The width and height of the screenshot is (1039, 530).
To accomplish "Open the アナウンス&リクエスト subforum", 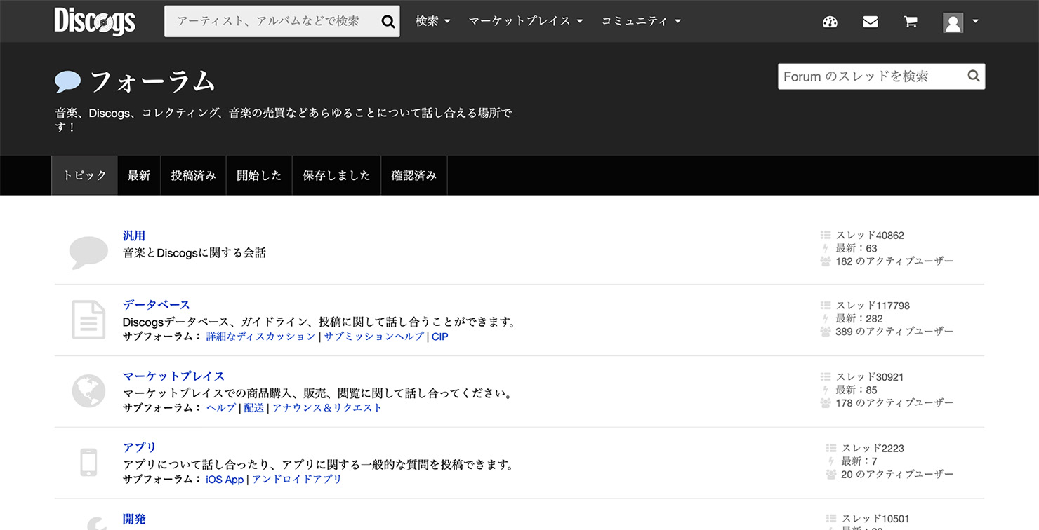I will pos(327,408).
